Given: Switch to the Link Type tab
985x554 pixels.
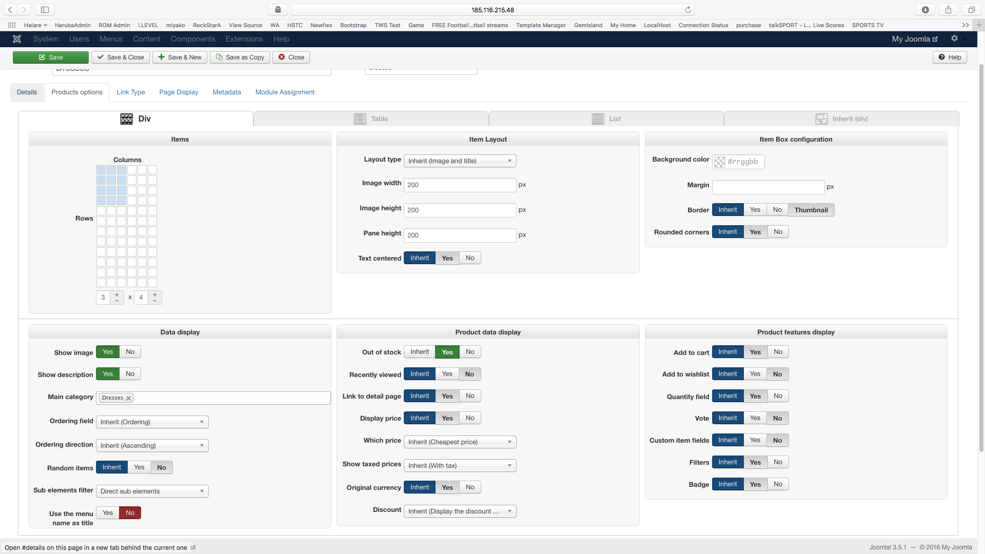Looking at the screenshot, I should pyautogui.click(x=130, y=92).
